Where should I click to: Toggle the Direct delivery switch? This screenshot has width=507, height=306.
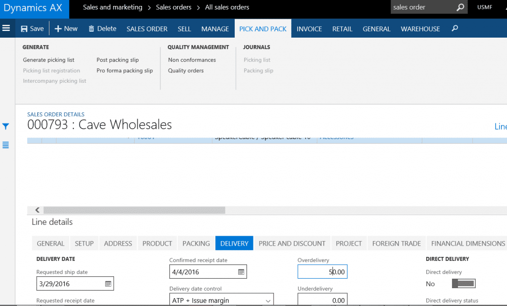pyautogui.click(x=463, y=284)
